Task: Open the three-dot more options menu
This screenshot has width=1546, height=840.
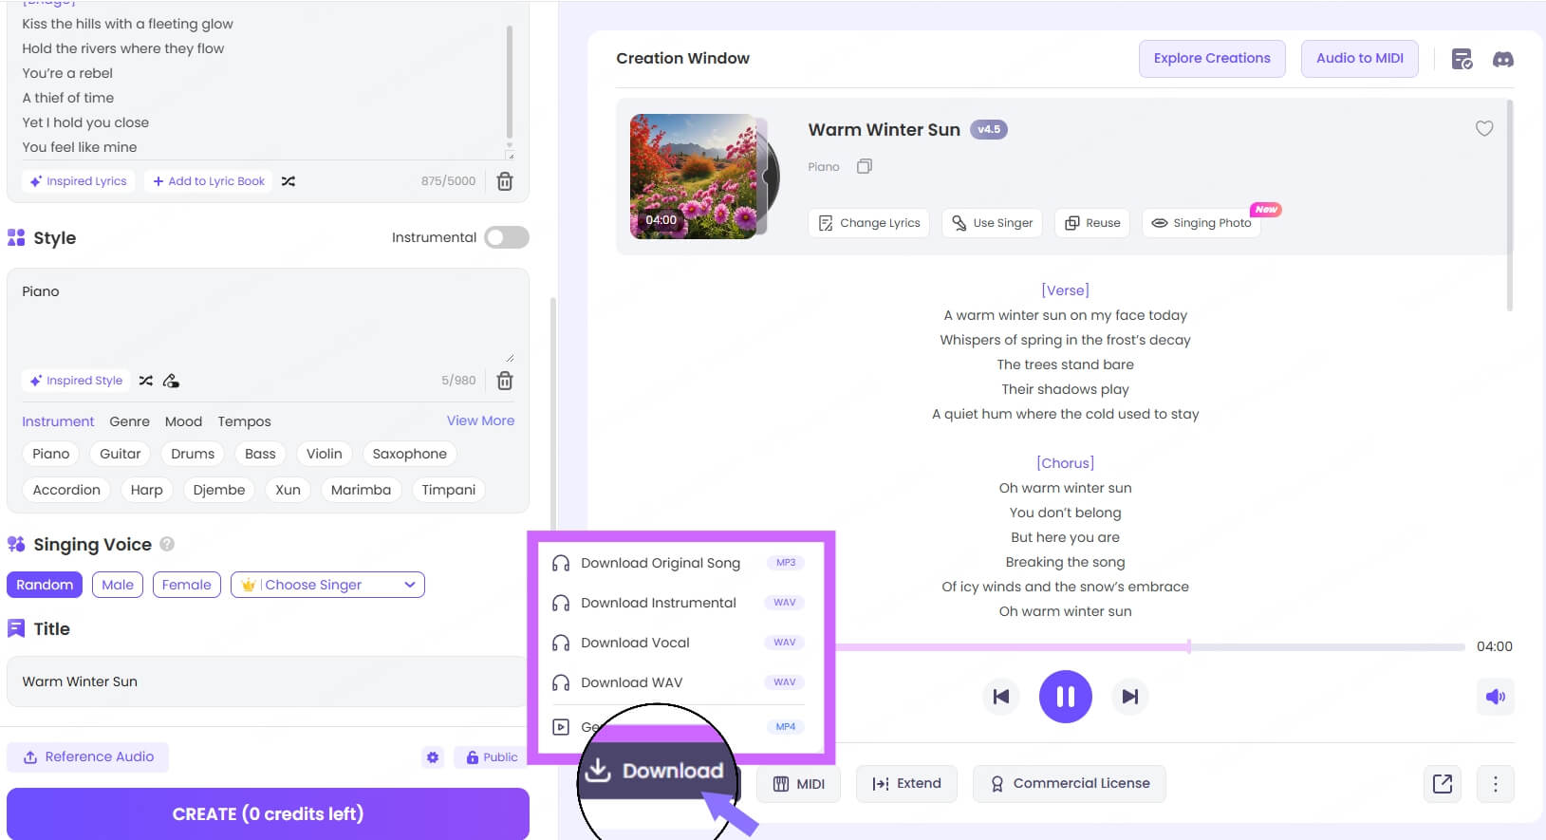Action: (x=1496, y=784)
